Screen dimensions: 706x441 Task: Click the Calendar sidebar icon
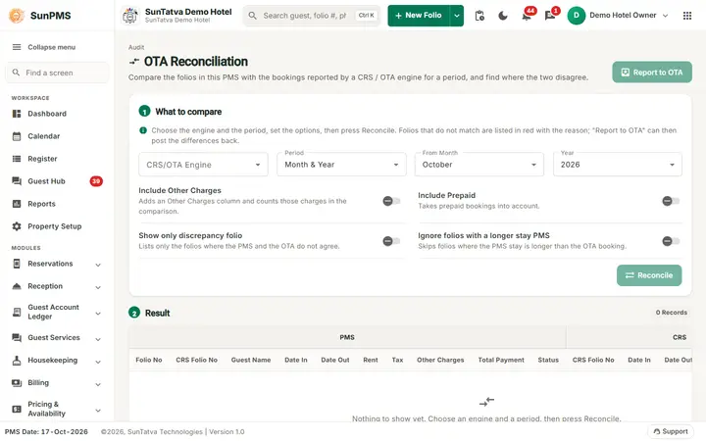pyautogui.click(x=17, y=136)
